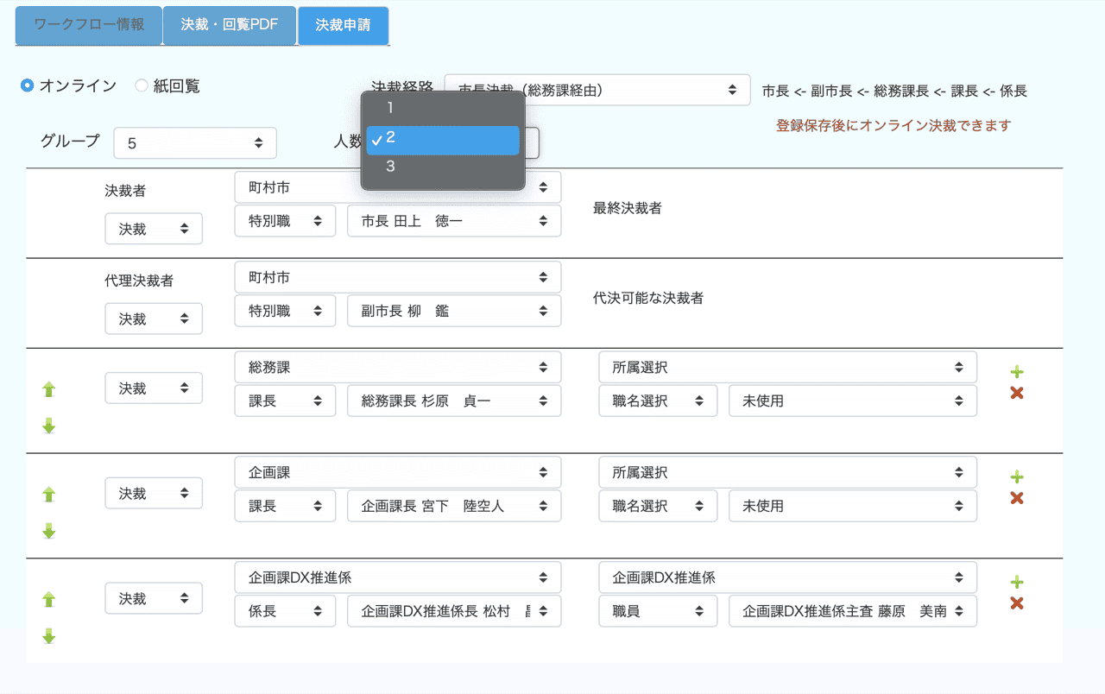Image resolution: width=1105 pixels, height=694 pixels.
Task: Open the グループ dropdown showing 5
Action: [x=194, y=143]
